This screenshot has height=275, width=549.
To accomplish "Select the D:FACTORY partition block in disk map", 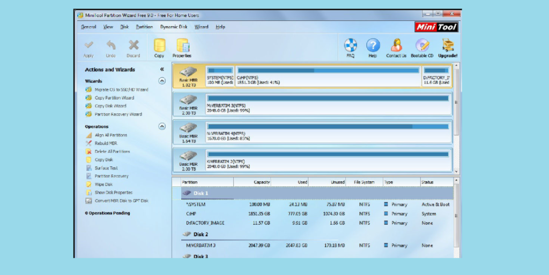I will (x=436, y=75).
